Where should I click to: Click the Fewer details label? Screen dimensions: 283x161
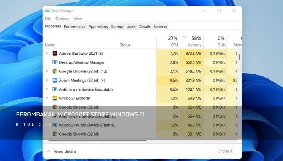(65, 151)
